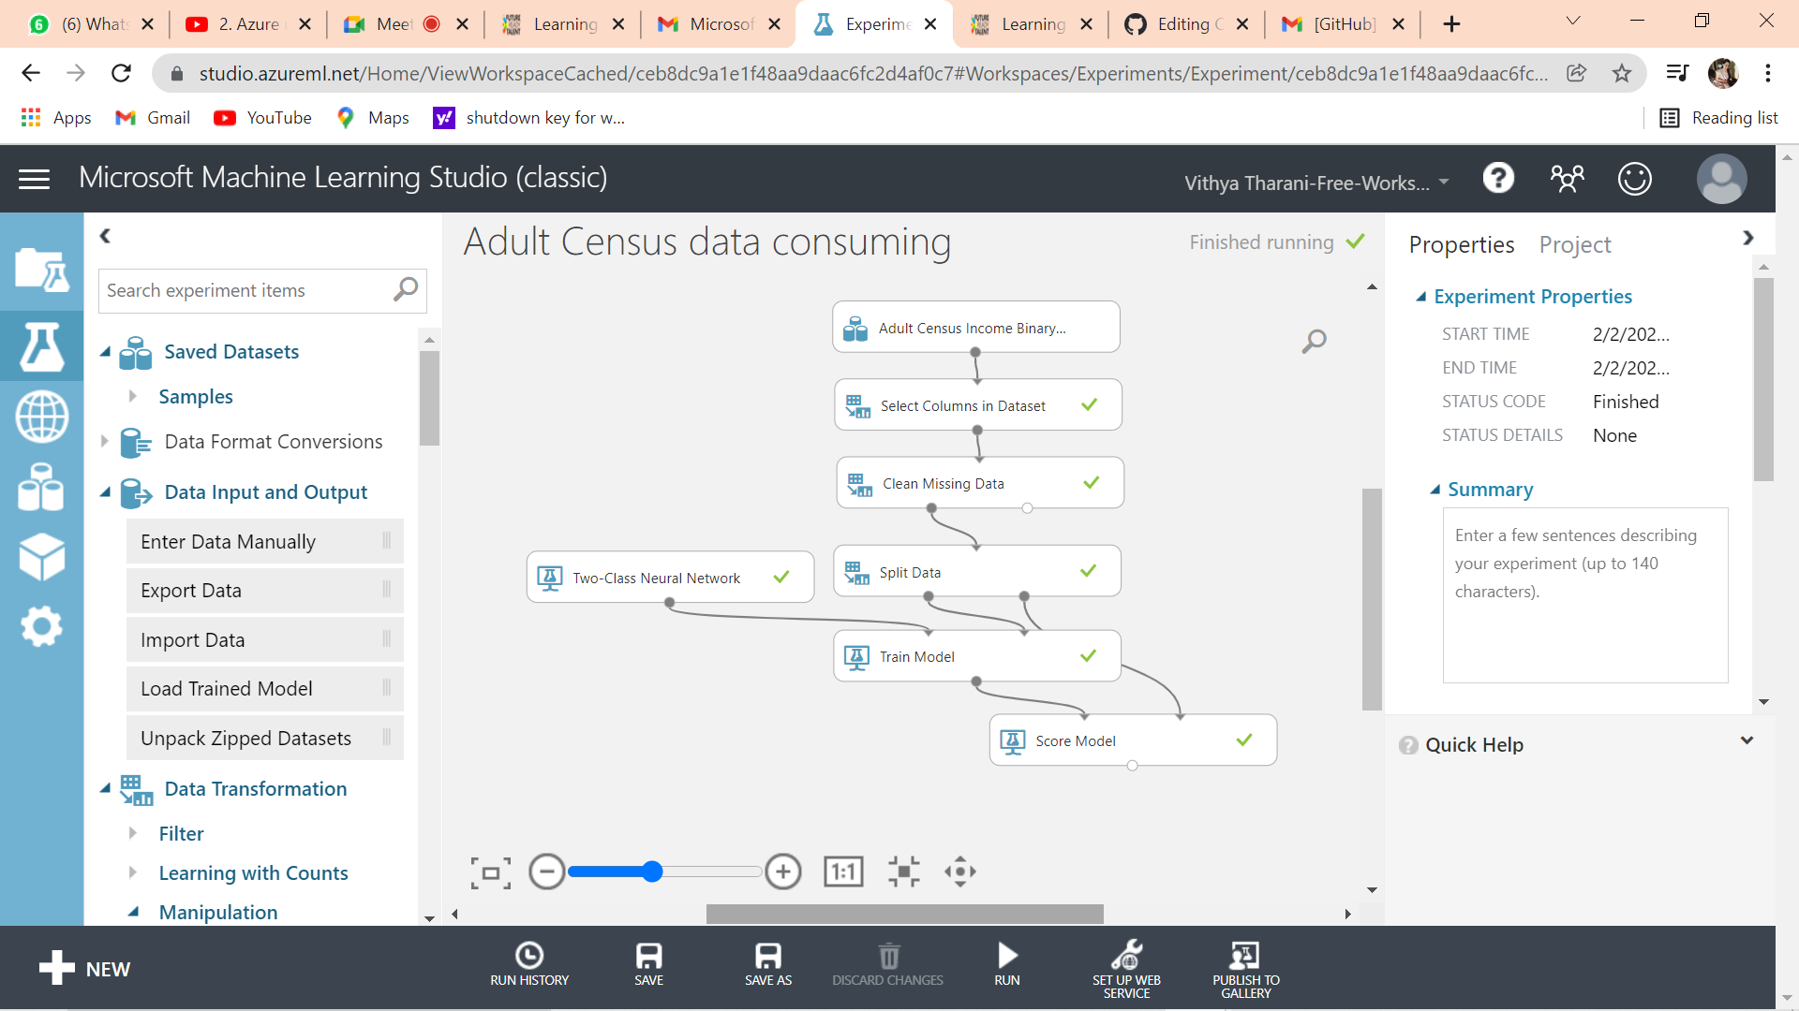The width and height of the screenshot is (1799, 1011).
Task: Set canvas zoom to 1:1 actual size
Action: pyautogui.click(x=843, y=872)
